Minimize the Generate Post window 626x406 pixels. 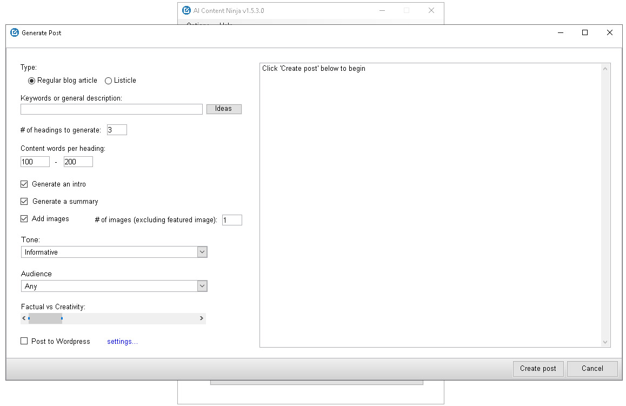[x=561, y=33]
